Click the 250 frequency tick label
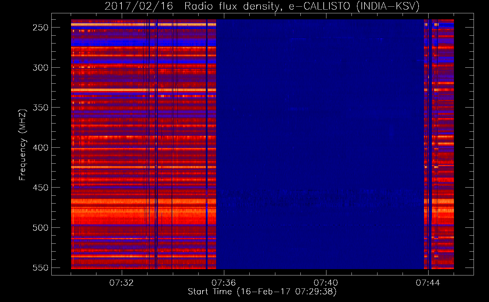This screenshot has width=489, height=302. [x=40, y=27]
